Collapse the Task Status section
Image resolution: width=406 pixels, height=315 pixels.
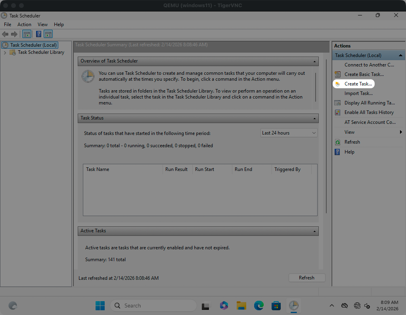tap(315, 118)
